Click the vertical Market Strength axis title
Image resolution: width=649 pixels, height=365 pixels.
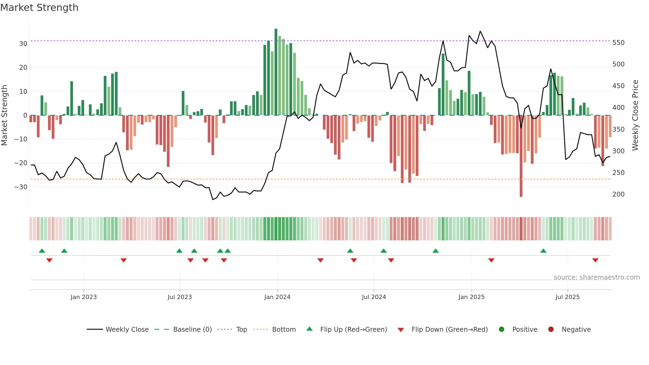click(x=5, y=115)
